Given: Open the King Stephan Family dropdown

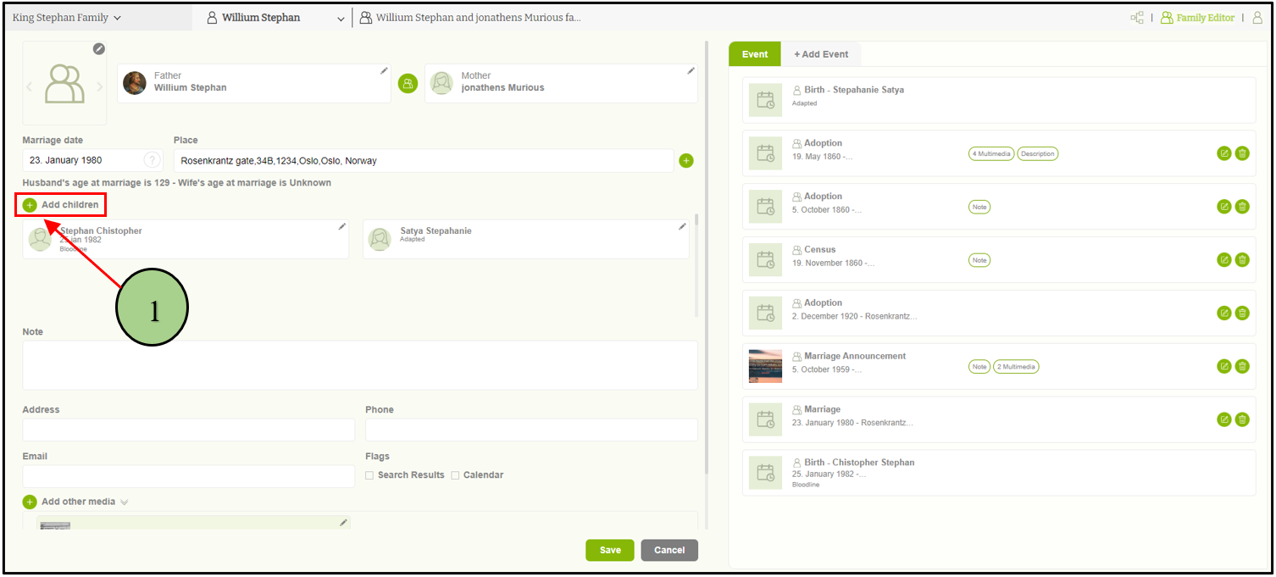Looking at the screenshot, I should tap(66, 18).
